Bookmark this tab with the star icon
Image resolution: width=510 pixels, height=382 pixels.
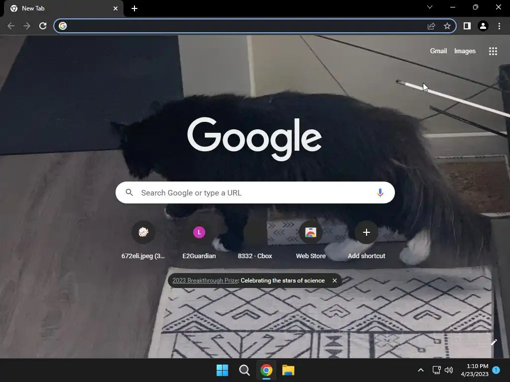tap(447, 26)
